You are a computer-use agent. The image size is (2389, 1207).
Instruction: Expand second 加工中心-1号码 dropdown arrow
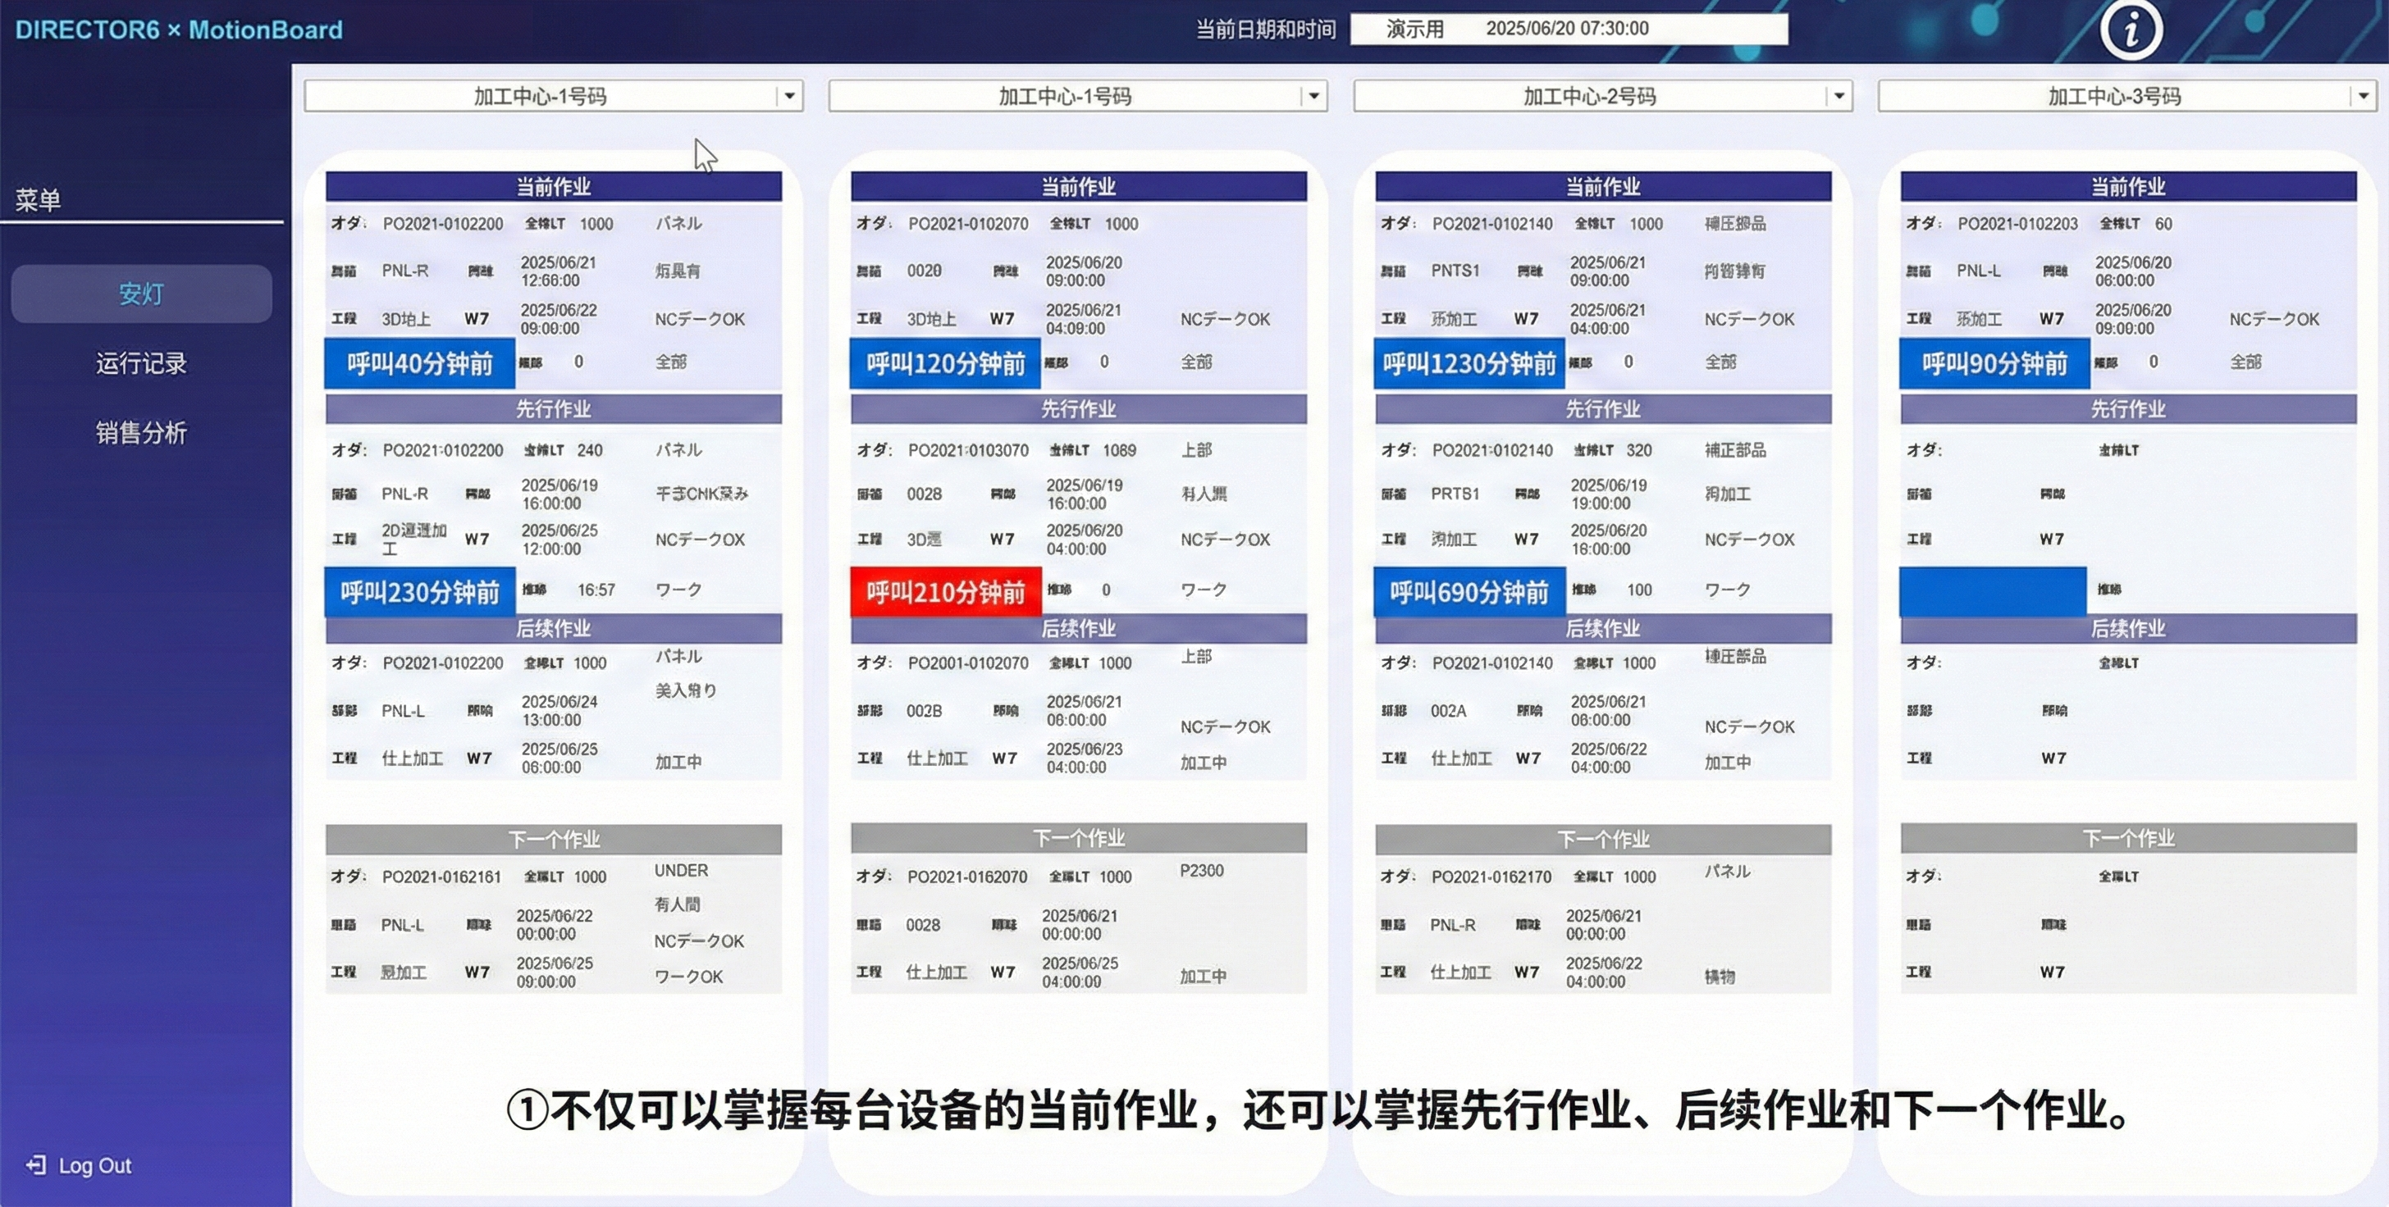coord(1313,97)
